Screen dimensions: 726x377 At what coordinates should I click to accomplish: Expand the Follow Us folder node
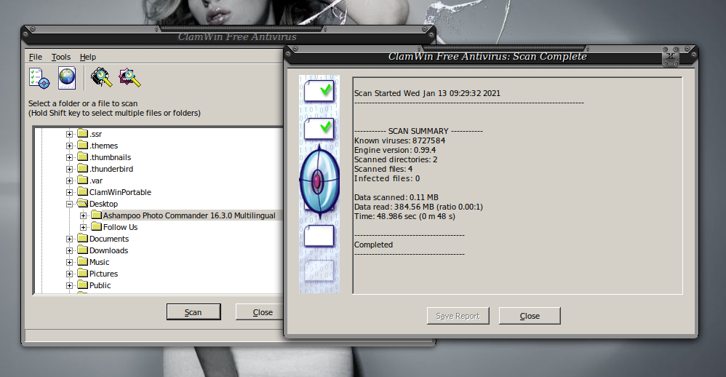[84, 227]
